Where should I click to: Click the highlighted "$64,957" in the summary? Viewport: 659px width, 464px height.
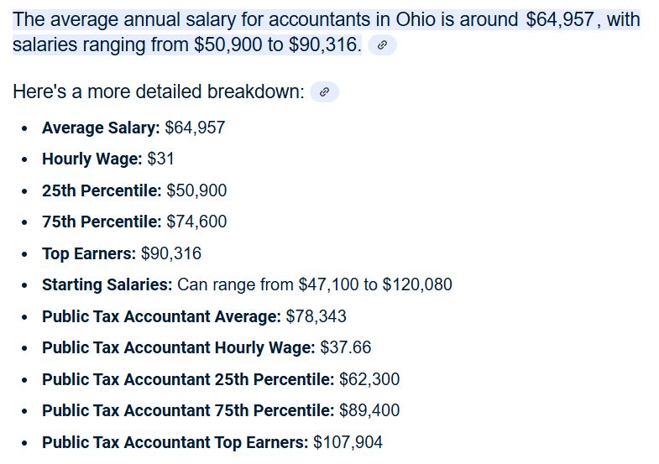[x=560, y=19]
